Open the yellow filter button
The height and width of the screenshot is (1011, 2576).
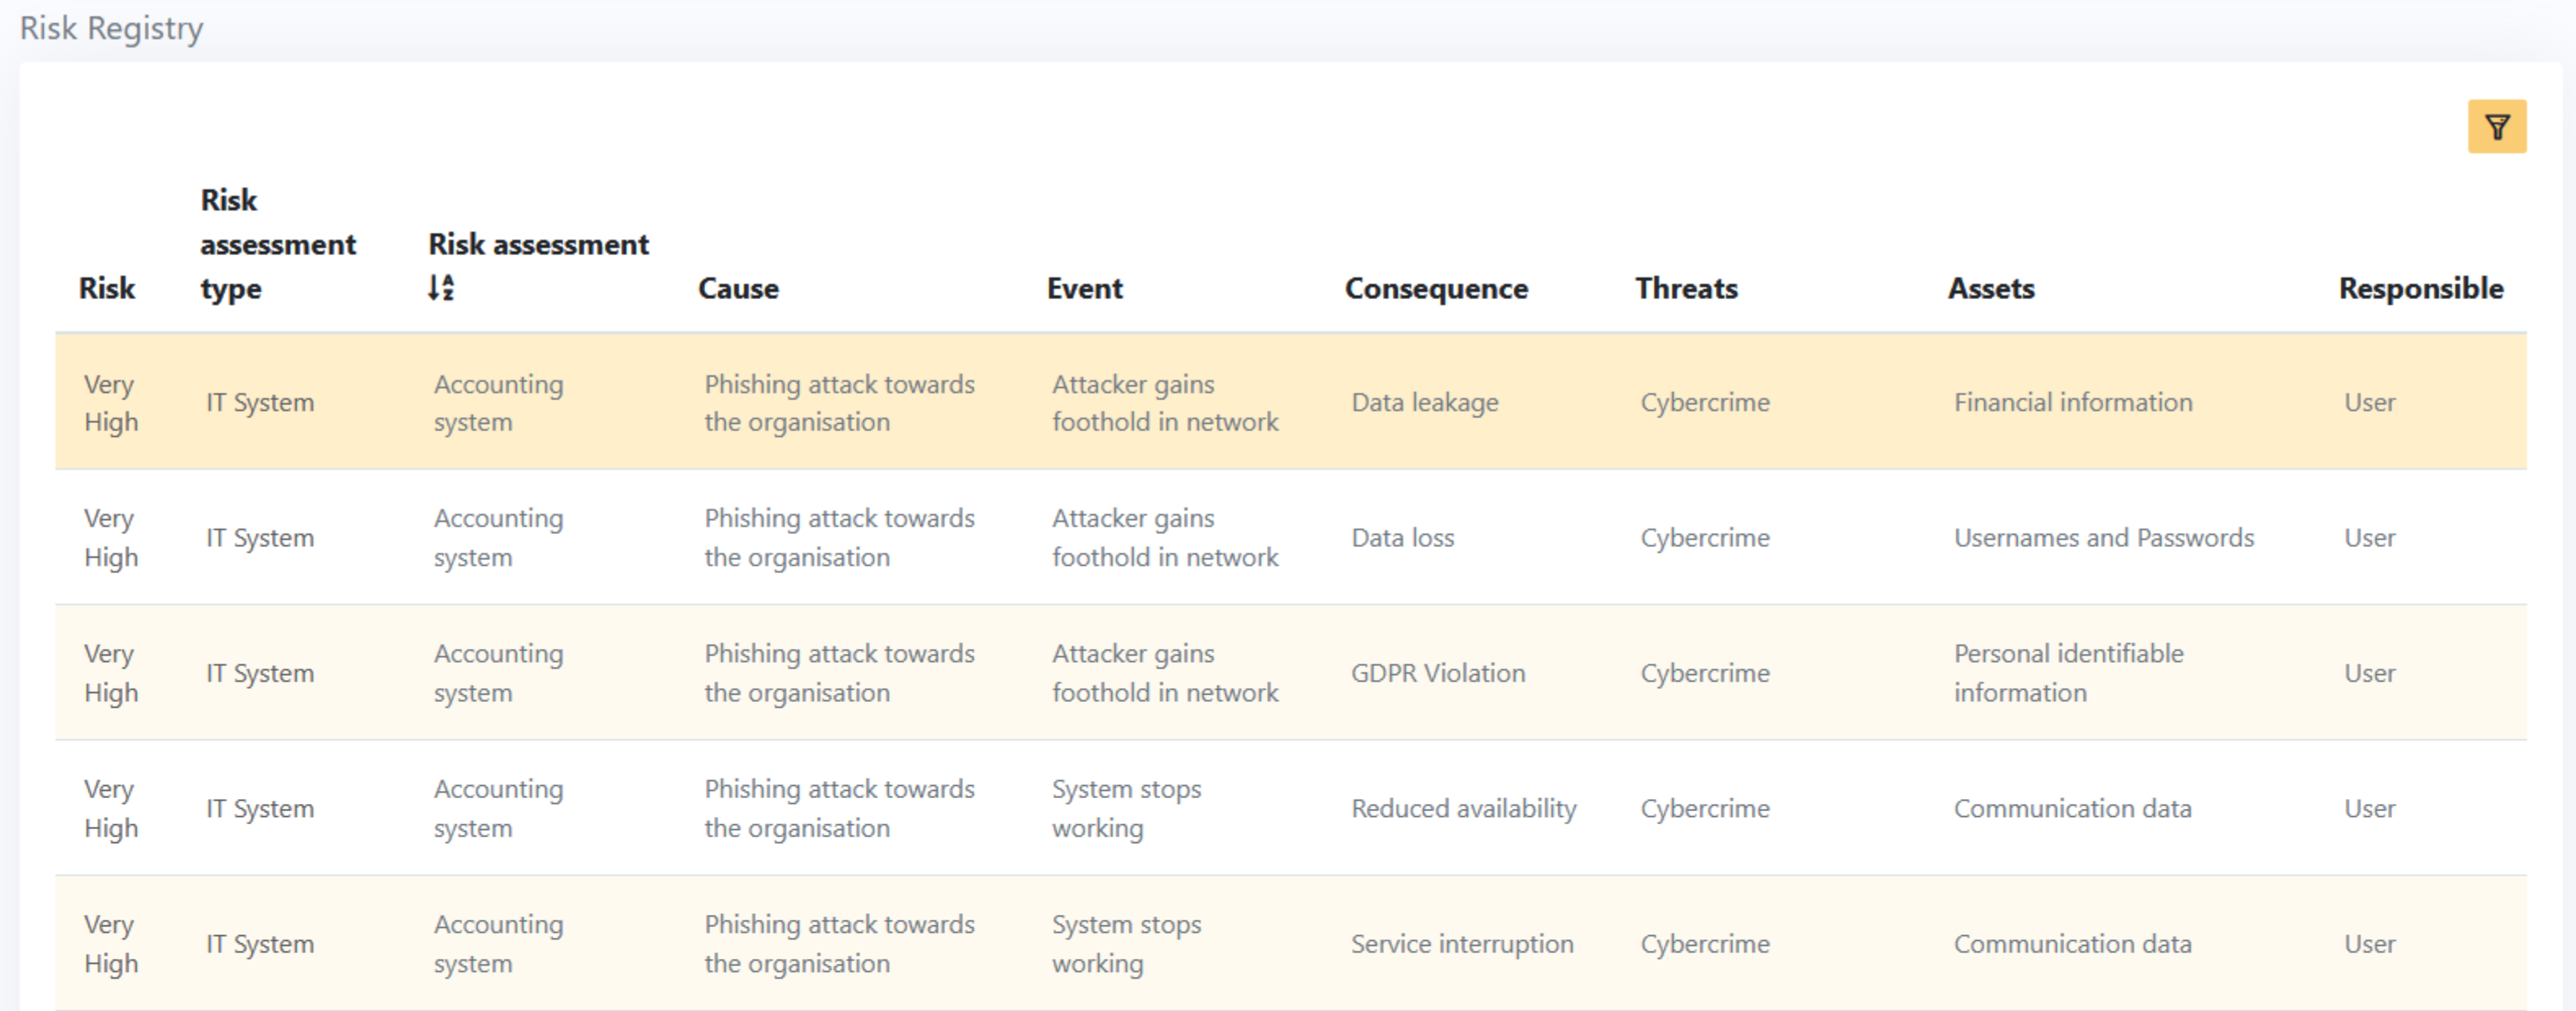coord(2496,127)
